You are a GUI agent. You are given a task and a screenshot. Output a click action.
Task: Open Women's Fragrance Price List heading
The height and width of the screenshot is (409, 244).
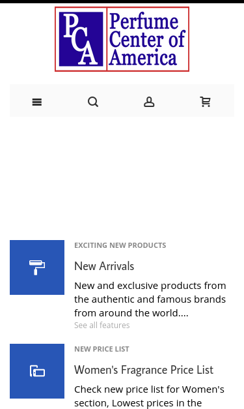144,370
